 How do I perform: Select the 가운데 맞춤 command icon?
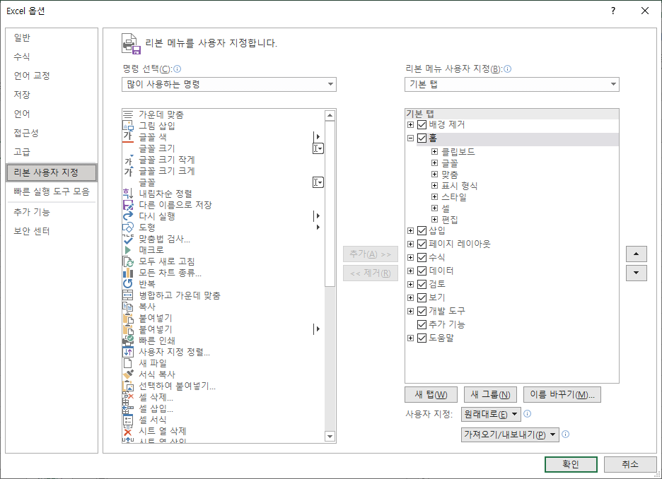pos(128,114)
